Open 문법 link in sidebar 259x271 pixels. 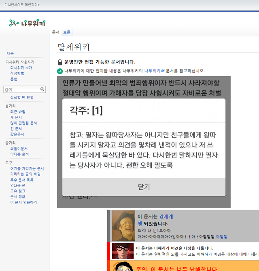pyautogui.click(x=14, y=79)
